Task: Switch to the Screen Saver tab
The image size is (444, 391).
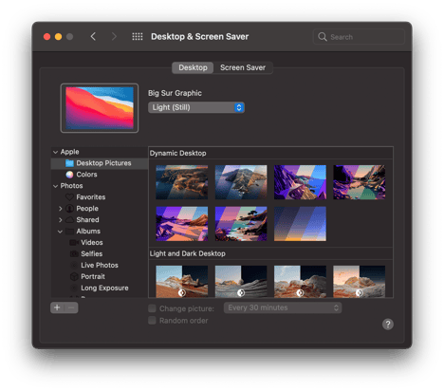Action: pos(243,67)
